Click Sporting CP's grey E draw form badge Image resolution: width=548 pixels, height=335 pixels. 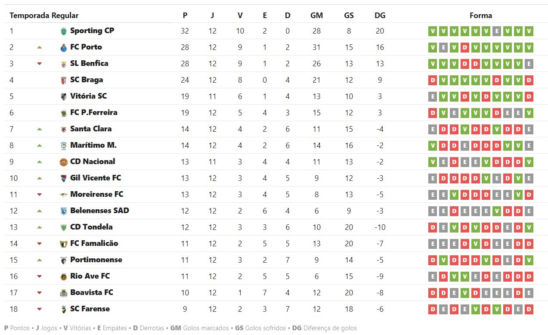click(497, 31)
